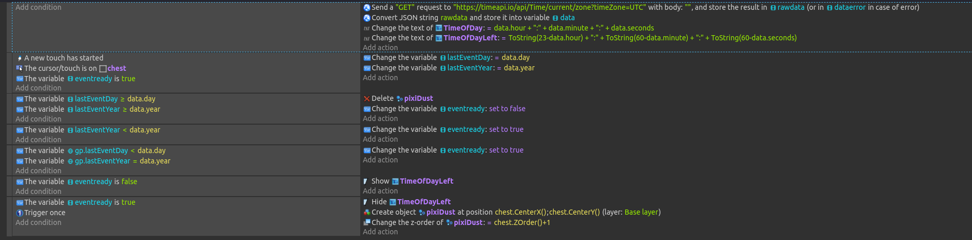This screenshot has width=972, height=240.
Task: Click data.day value in lastEventDay action
Action: tap(516, 57)
